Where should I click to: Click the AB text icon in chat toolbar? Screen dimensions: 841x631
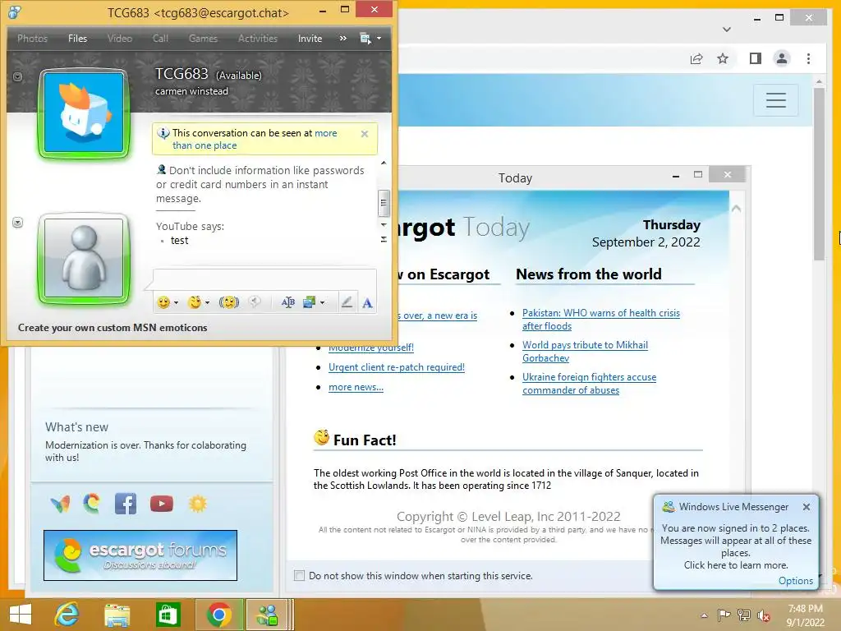(x=288, y=302)
